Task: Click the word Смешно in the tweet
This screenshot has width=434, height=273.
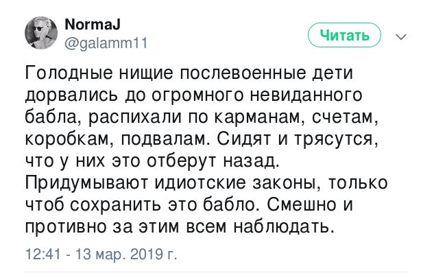Action: (x=302, y=205)
